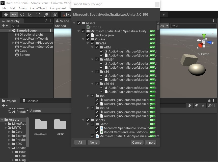Image resolution: width=218 pixels, height=162 pixels.
Task: Collapse the x86_64 folder under WSA
Action: tap(92, 84)
